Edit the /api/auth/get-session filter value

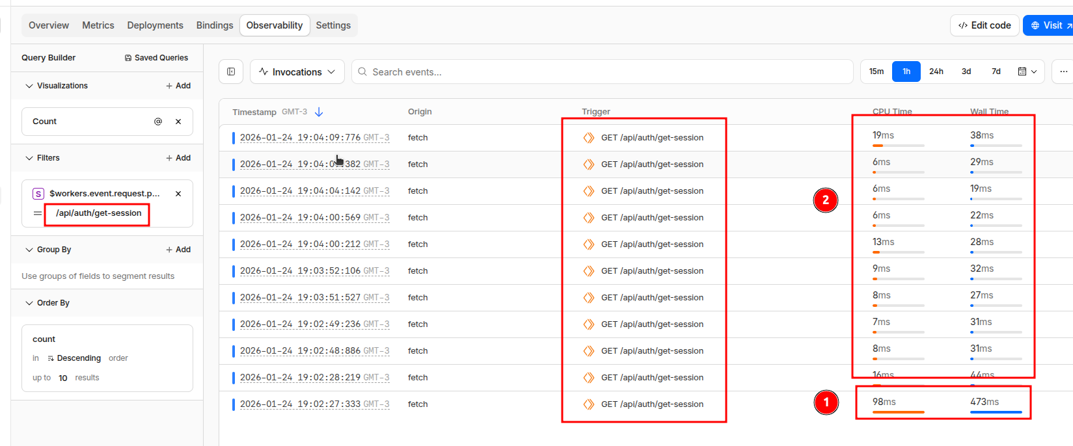coord(98,213)
